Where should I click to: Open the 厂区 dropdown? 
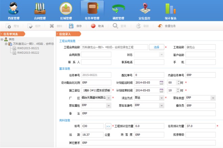point(109,98)
